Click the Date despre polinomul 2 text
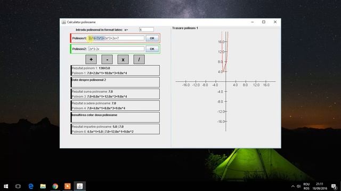Viewport: 341px width, 191px height. 89,80
